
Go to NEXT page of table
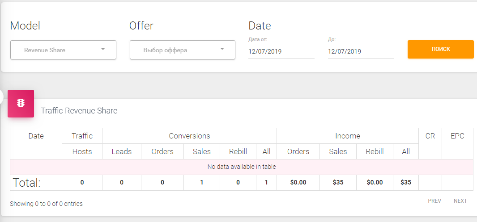tap(460, 201)
